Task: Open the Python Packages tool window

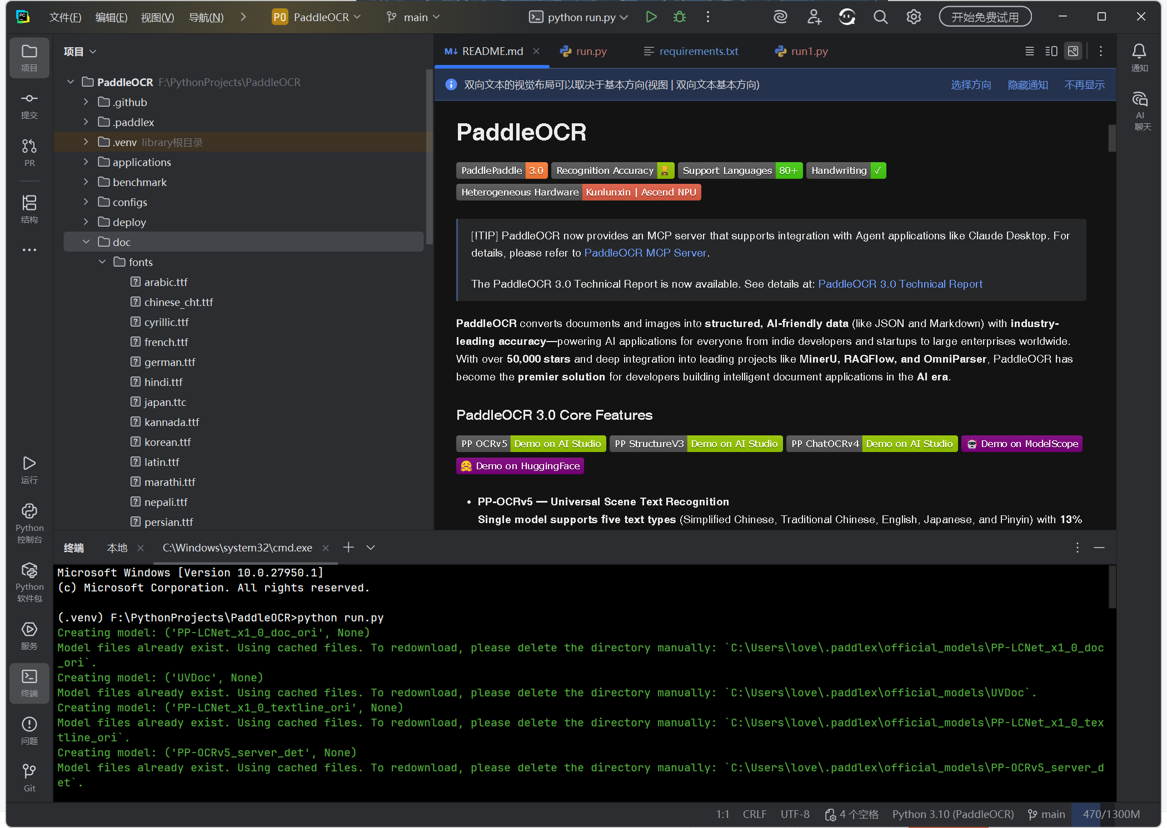Action: (x=29, y=582)
